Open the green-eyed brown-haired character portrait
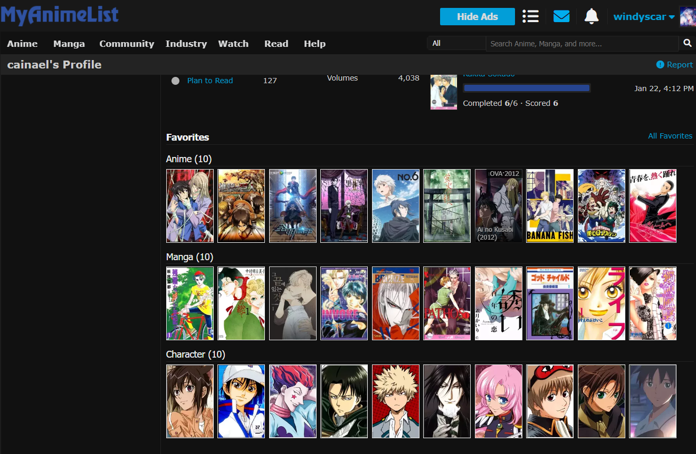The image size is (696, 454). (x=602, y=401)
